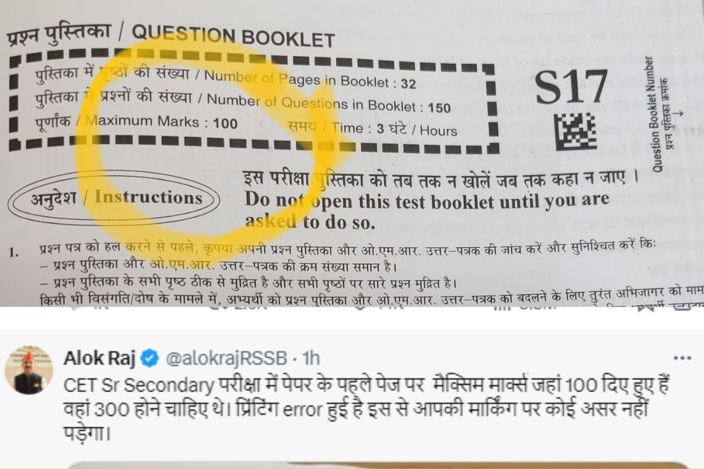Select the S17 booklet series label
The width and height of the screenshot is (704, 469).
point(571,86)
